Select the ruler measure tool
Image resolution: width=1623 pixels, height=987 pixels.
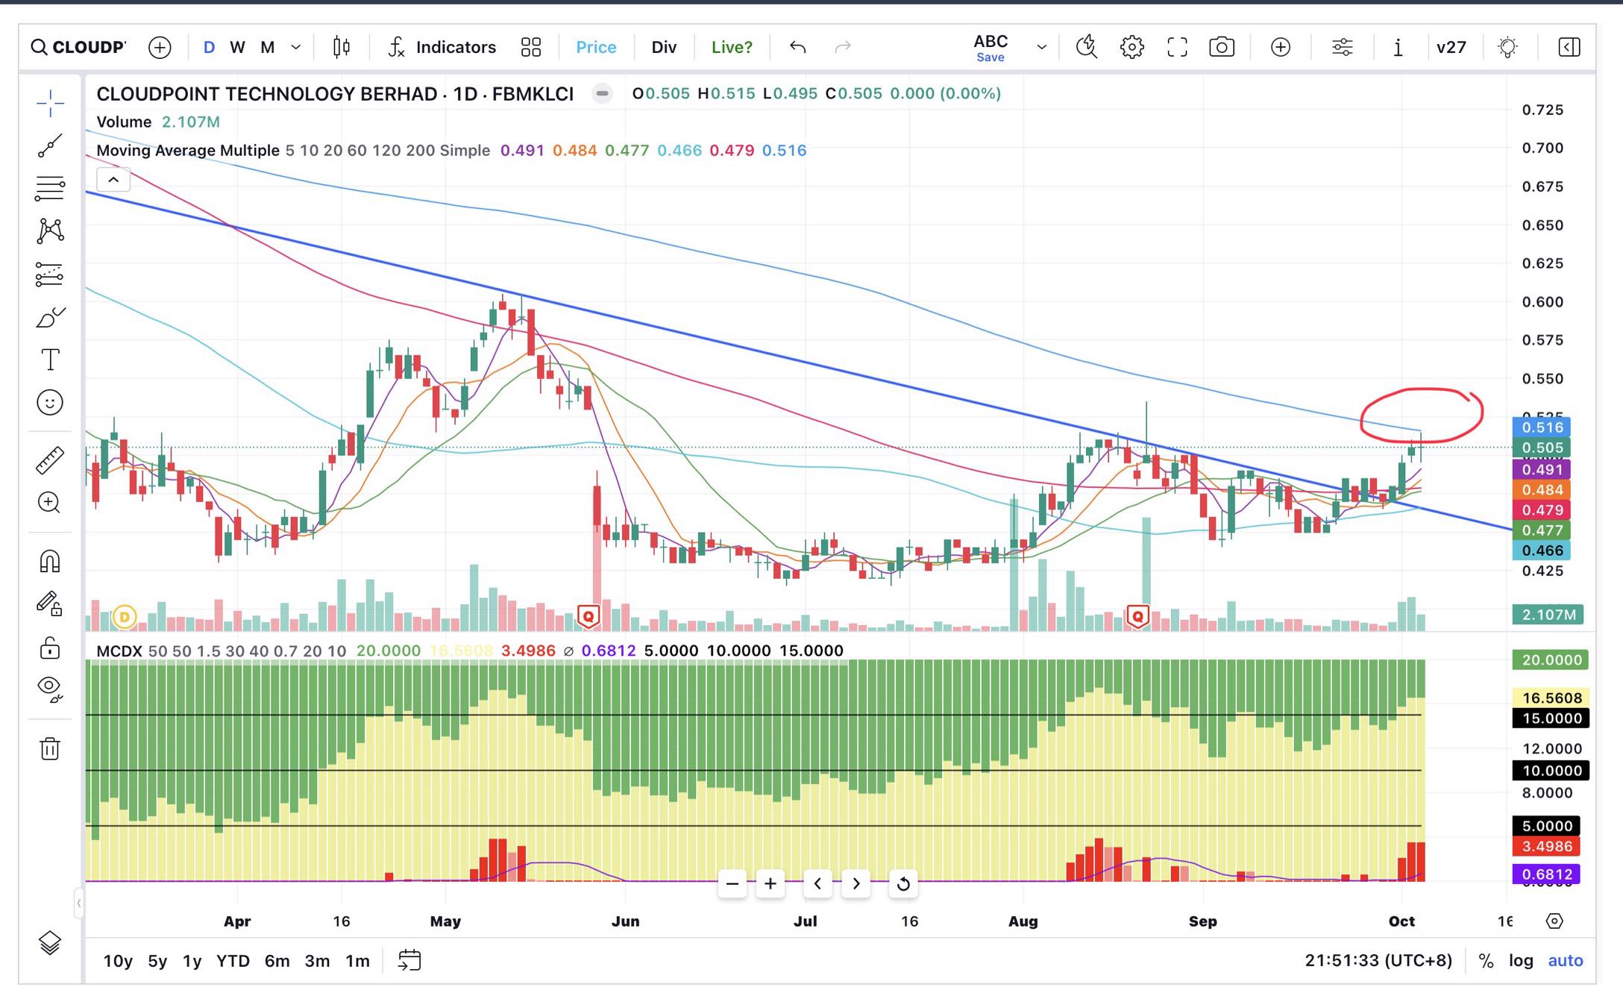coord(50,460)
